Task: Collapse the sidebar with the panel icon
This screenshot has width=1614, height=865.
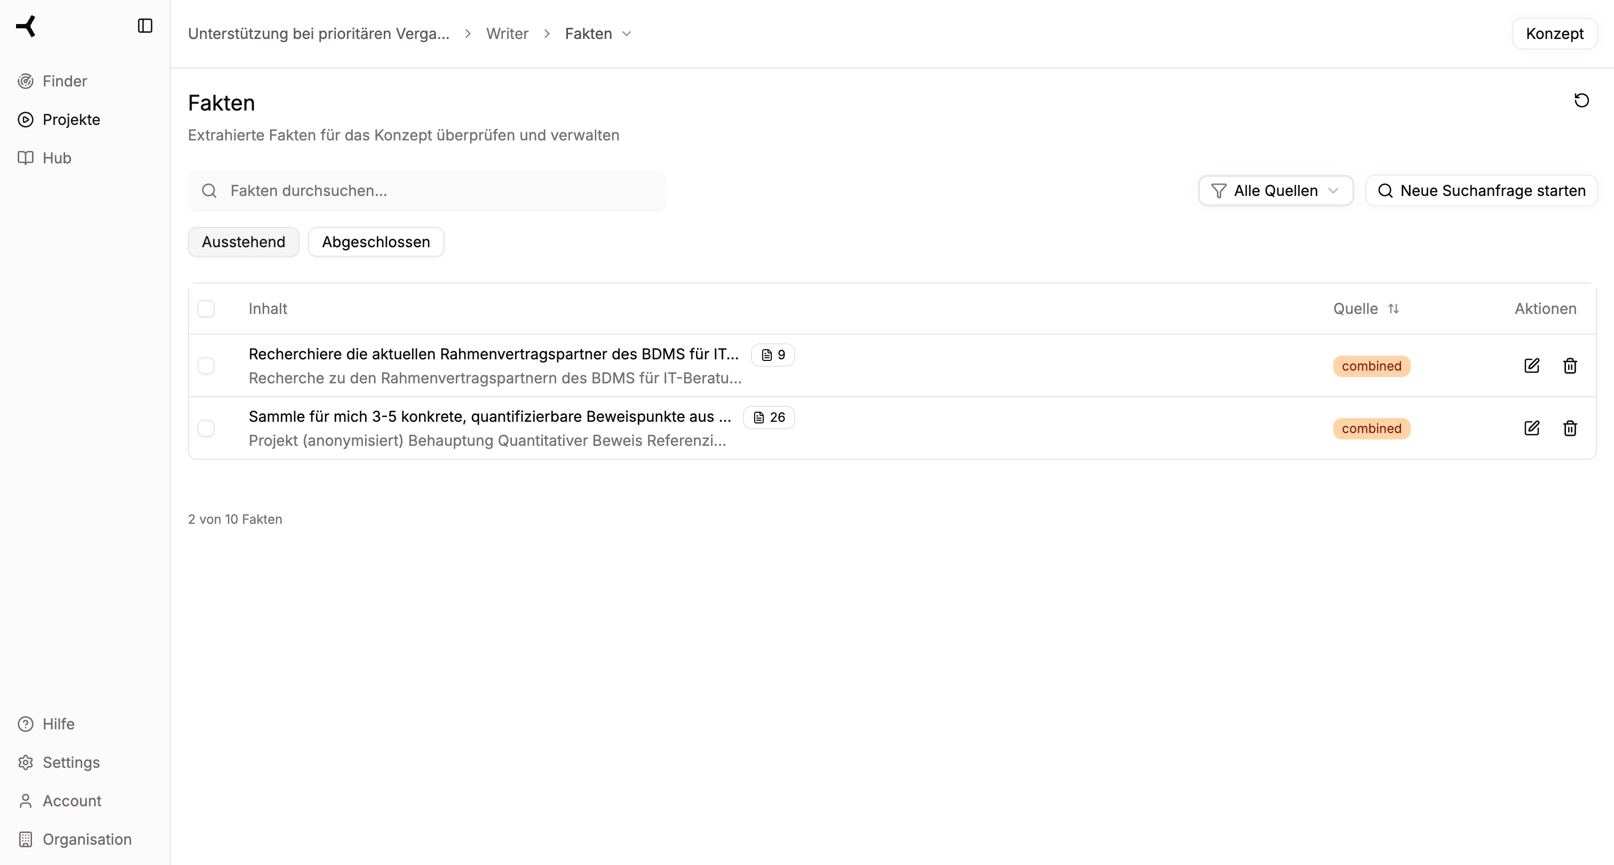Action: [145, 26]
